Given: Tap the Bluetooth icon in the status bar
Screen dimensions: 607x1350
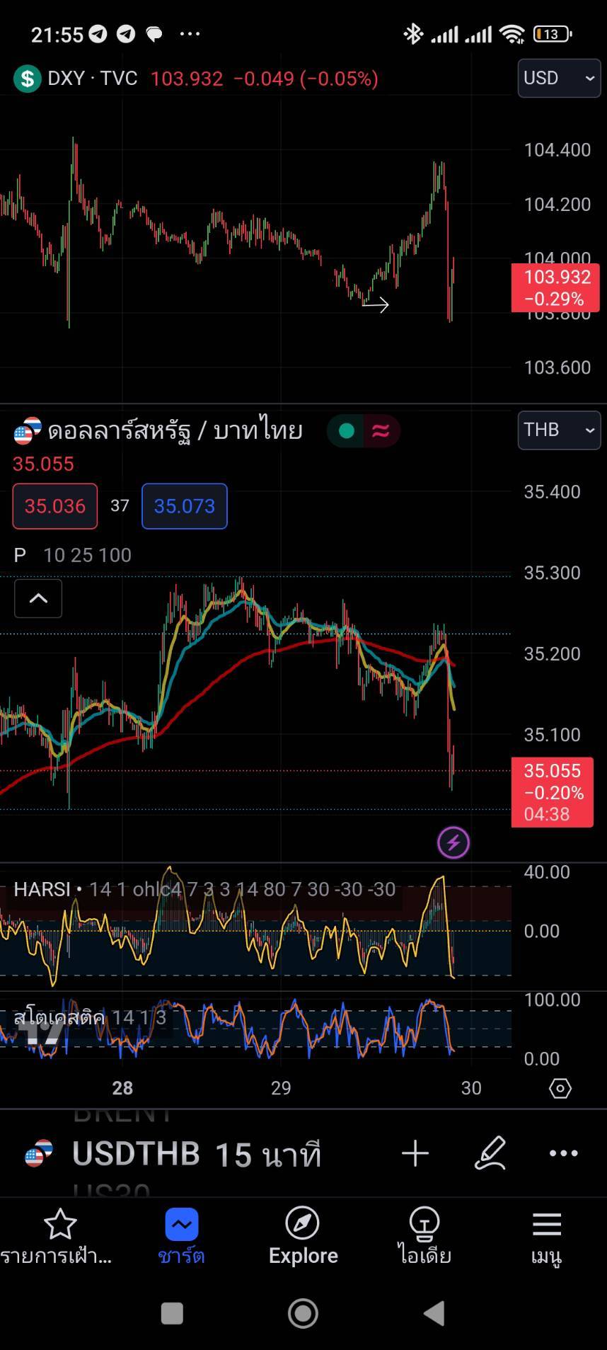Looking at the screenshot, I should pyautogui.click(x=413, y=33).
